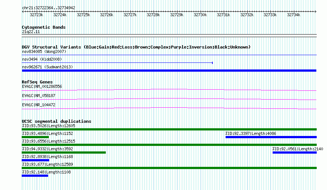Viewport: 327px width, 190px height.
Task: Select the blue bar under Length:4086
Action: tap(271, 137)
